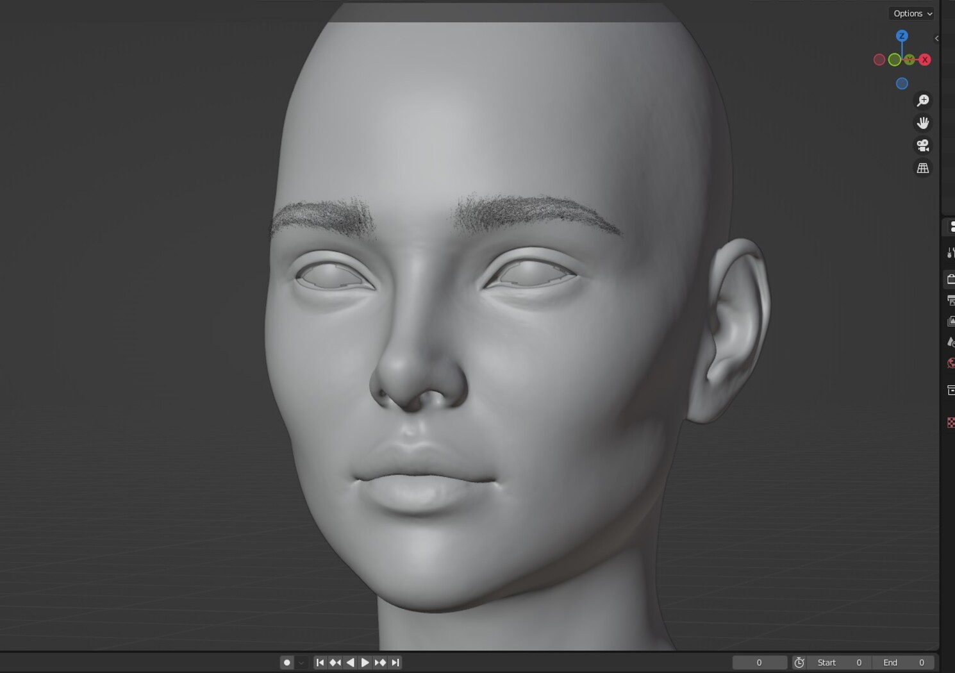The width and height of the screenshot is (955, 673).
Task: Open the Collection properties tab (box icon)
Action: pyautogui.click(x=951, y=390)
